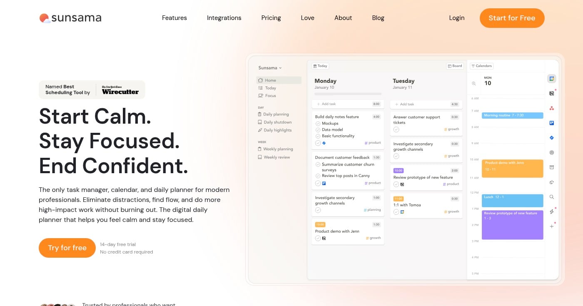Viewport: 583px width, 306px height.
Task: Click Add task field under Monday
Action: (348, 104)
